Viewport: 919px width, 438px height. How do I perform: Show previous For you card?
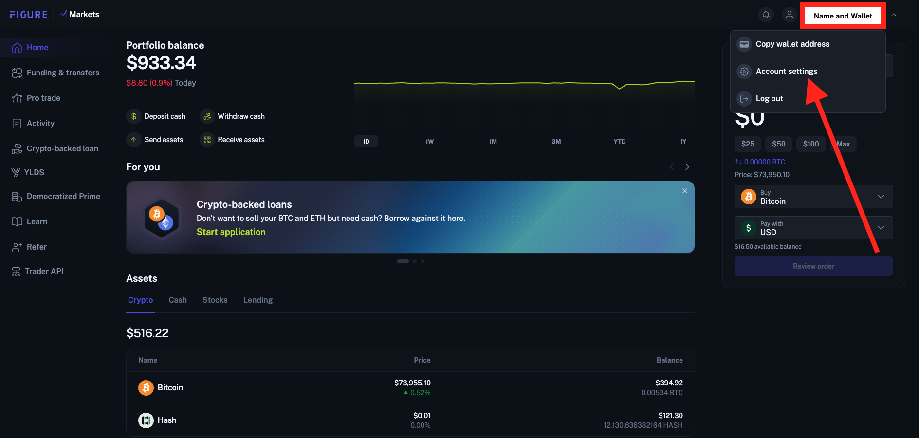(672, 167)
